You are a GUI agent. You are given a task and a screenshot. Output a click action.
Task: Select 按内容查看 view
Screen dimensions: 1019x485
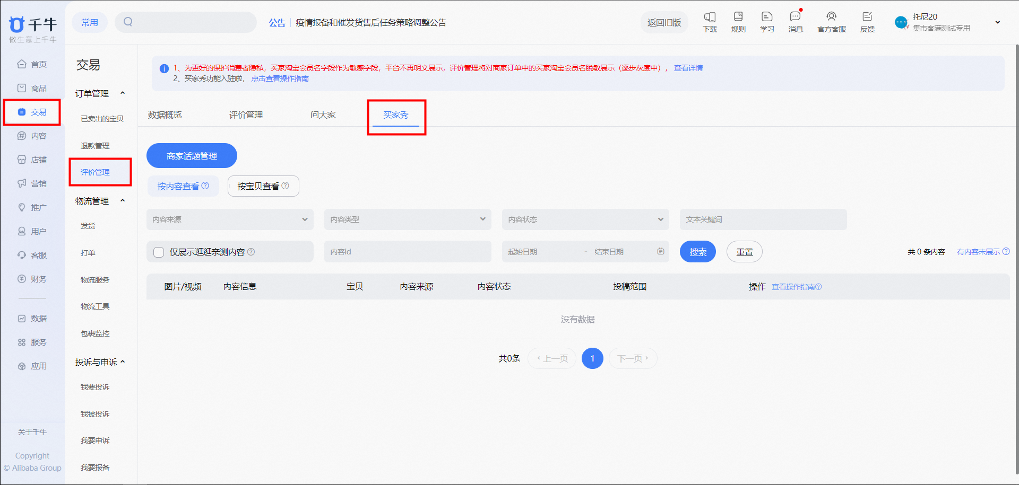click(183, 186)
